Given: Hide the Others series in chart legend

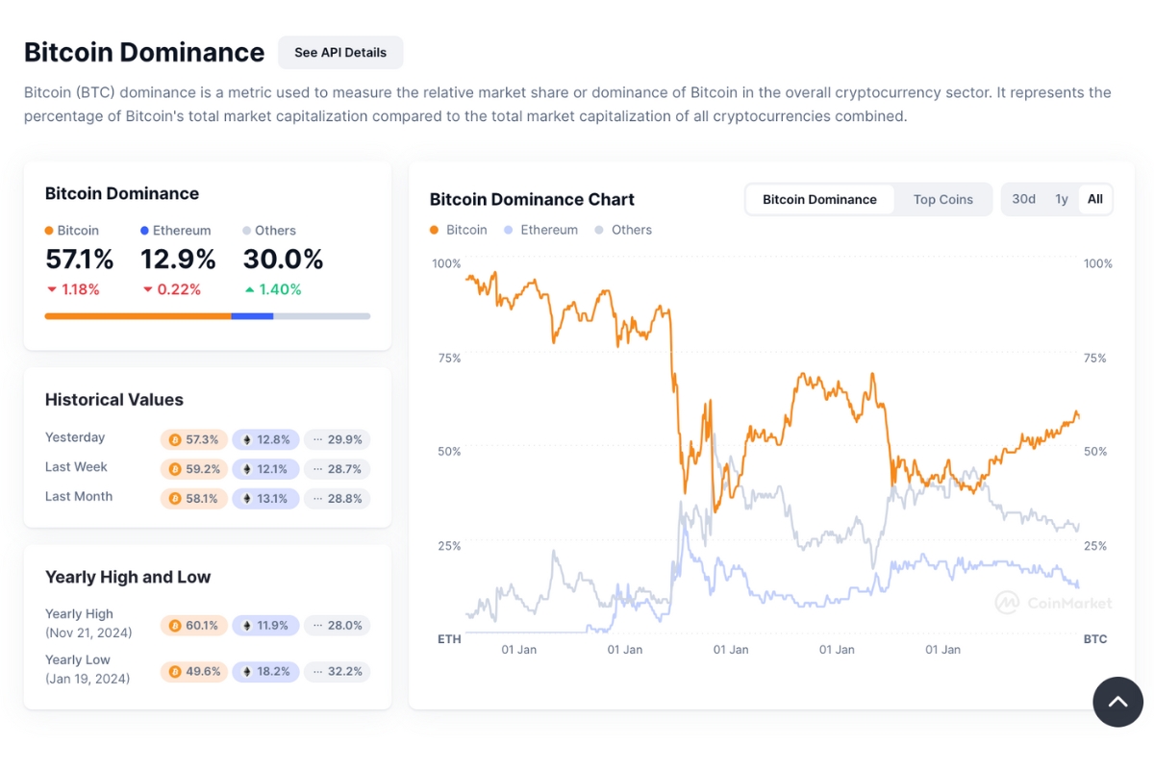Looking at the screenshot, I should (622, 230).
